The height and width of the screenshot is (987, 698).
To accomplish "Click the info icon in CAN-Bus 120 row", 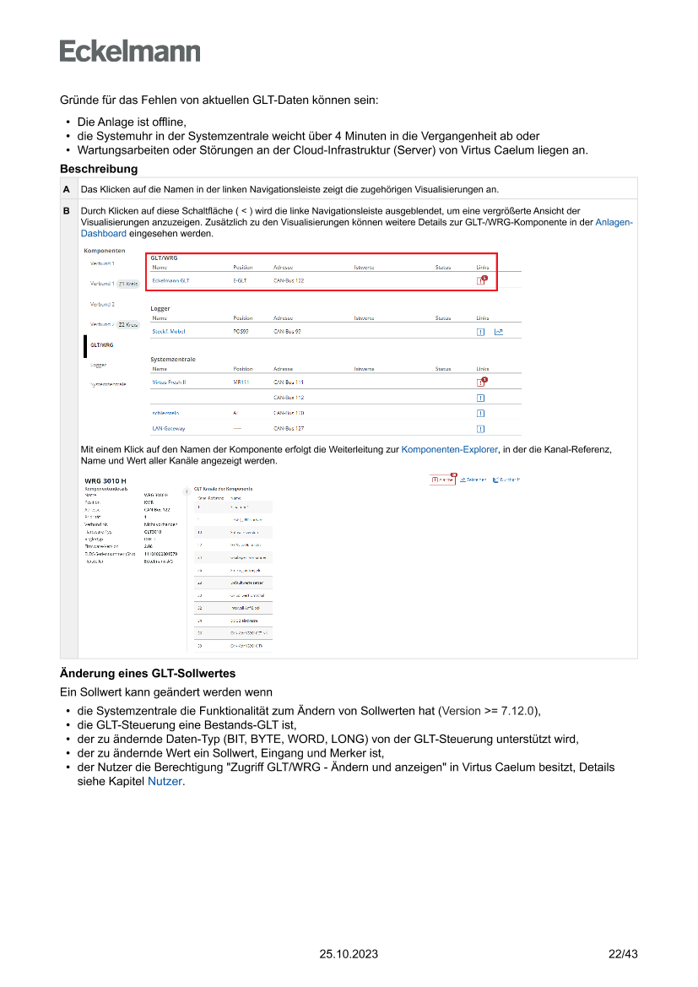I will [x=480, y=413].
